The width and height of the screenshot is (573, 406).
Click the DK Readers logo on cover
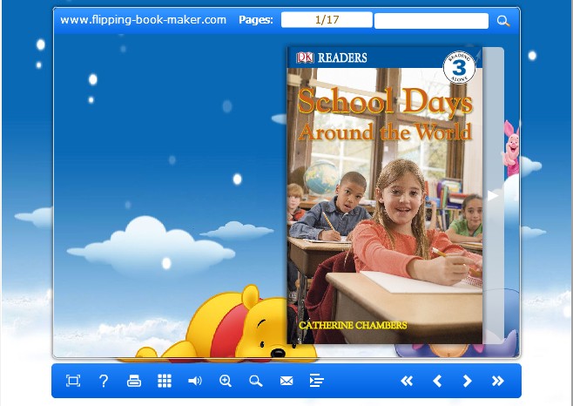[332, 58]
